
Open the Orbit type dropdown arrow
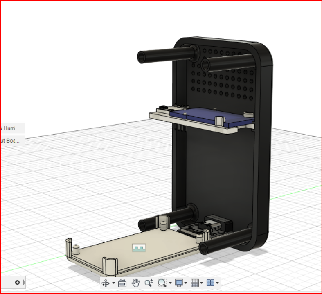[114, 283]
